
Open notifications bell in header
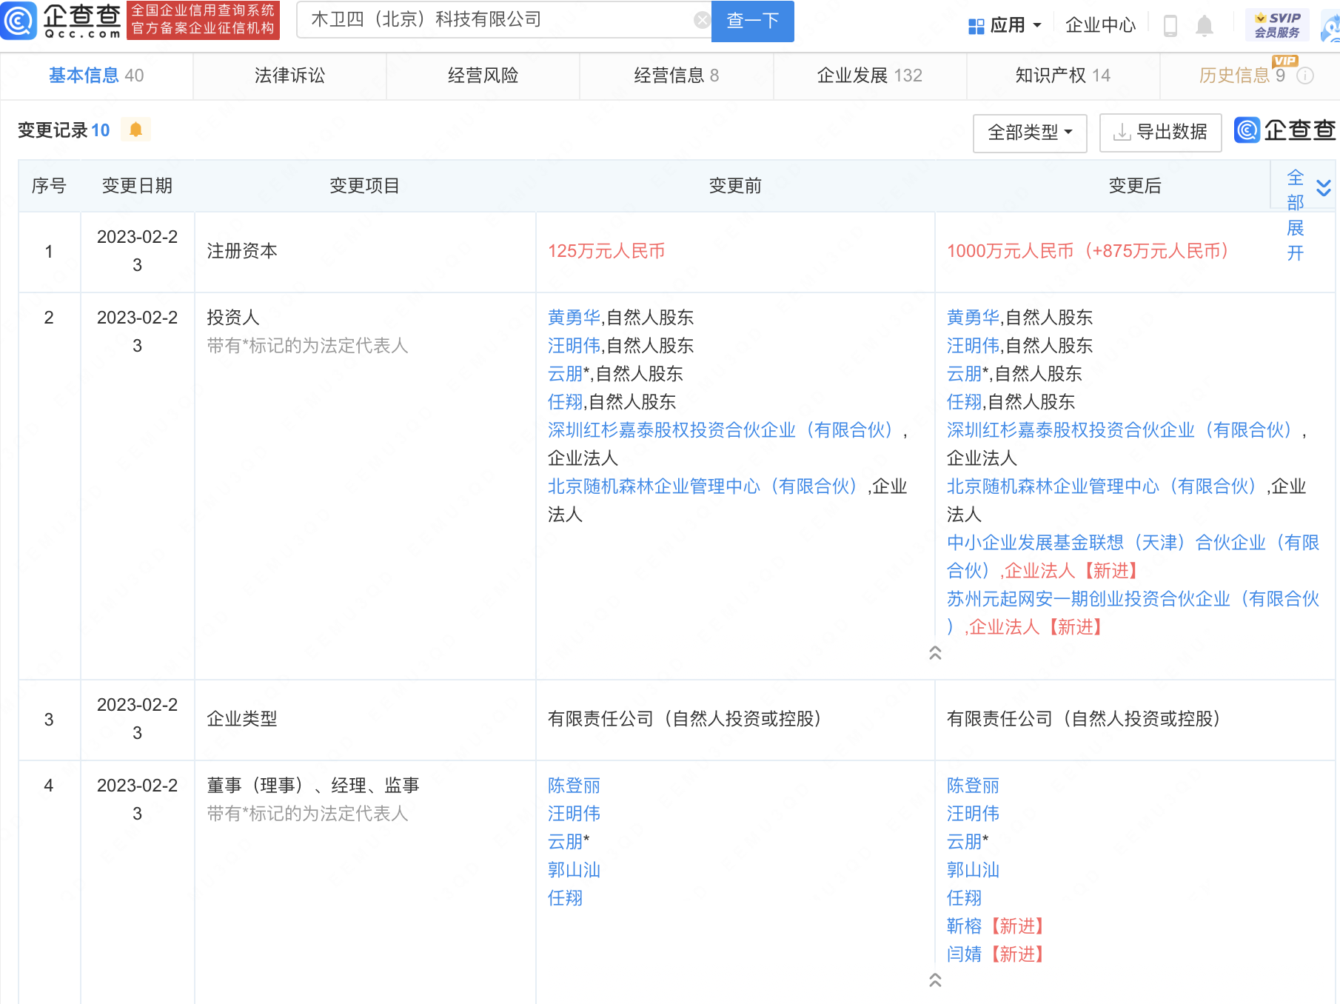pyautogui.click(x=1205, y=26)
